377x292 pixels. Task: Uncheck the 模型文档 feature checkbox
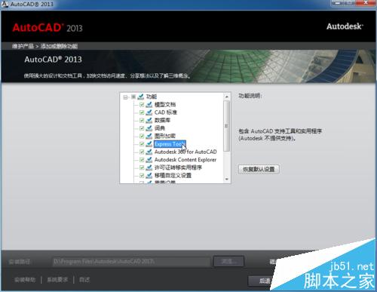[x=142, y=105]
